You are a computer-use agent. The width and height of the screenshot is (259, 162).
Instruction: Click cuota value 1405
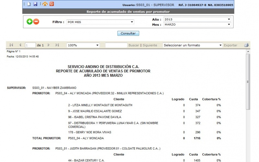[197, 160]
